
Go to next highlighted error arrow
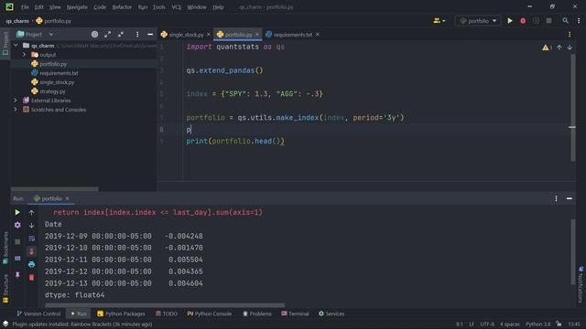pos(570,48)
